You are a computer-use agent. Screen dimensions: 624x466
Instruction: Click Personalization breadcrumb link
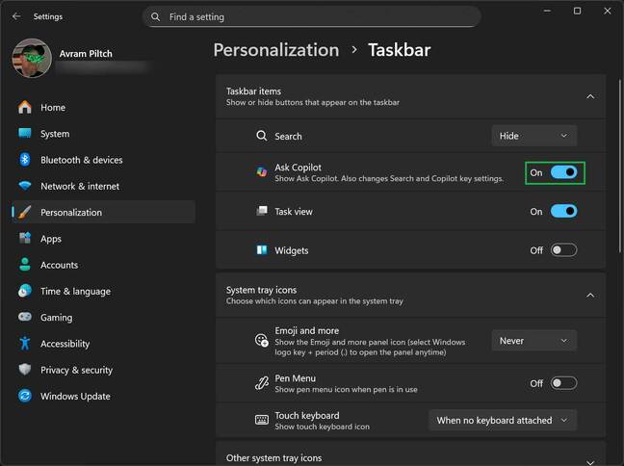coord(276,50)
